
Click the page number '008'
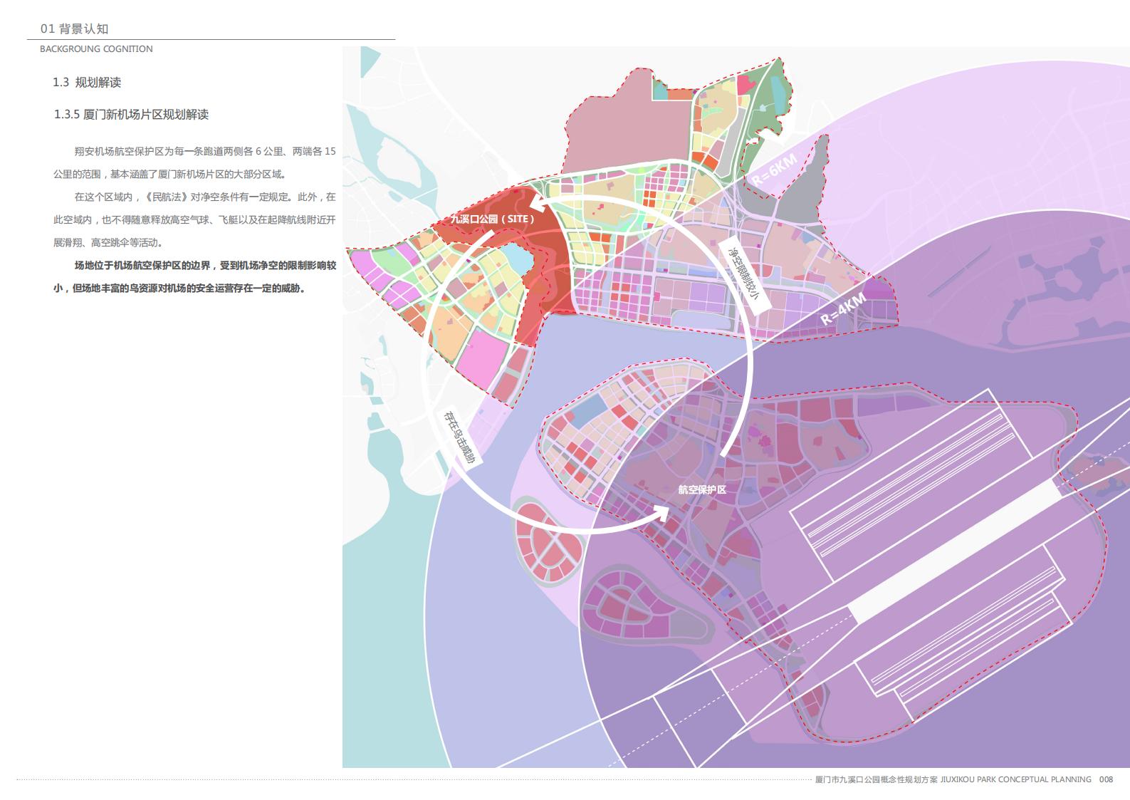tap(1106, 779)
